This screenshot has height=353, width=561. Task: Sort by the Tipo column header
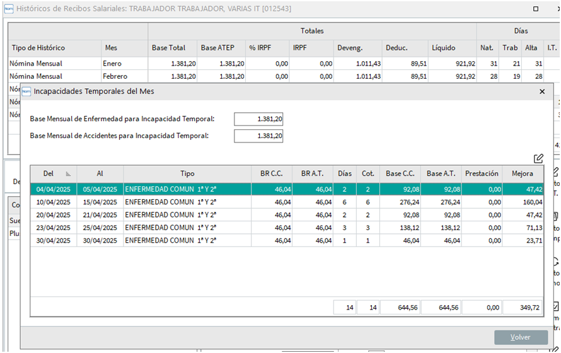187,174
